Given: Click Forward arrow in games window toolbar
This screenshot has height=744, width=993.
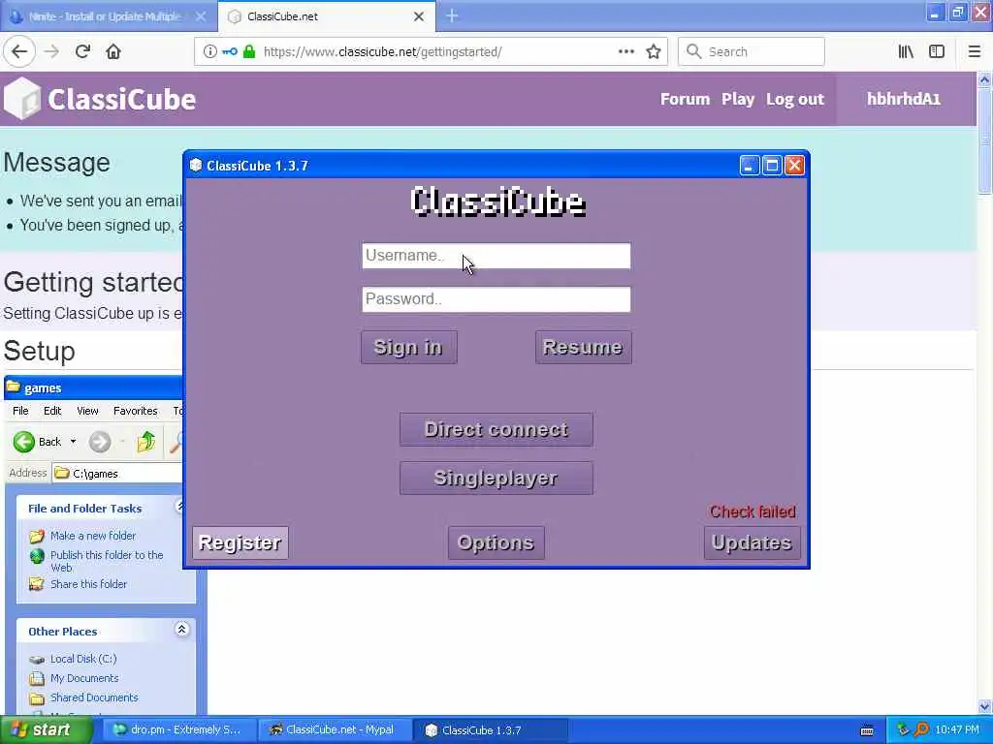Looking at the screenshot, I should 100,442.
